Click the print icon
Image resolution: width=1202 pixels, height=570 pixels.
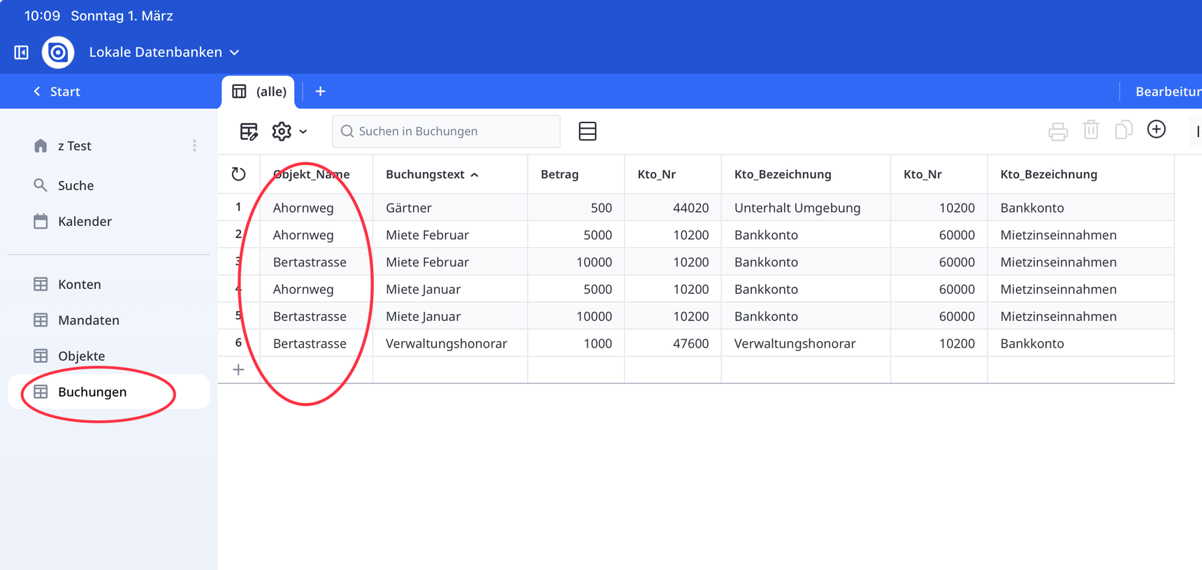point(1057,131)
